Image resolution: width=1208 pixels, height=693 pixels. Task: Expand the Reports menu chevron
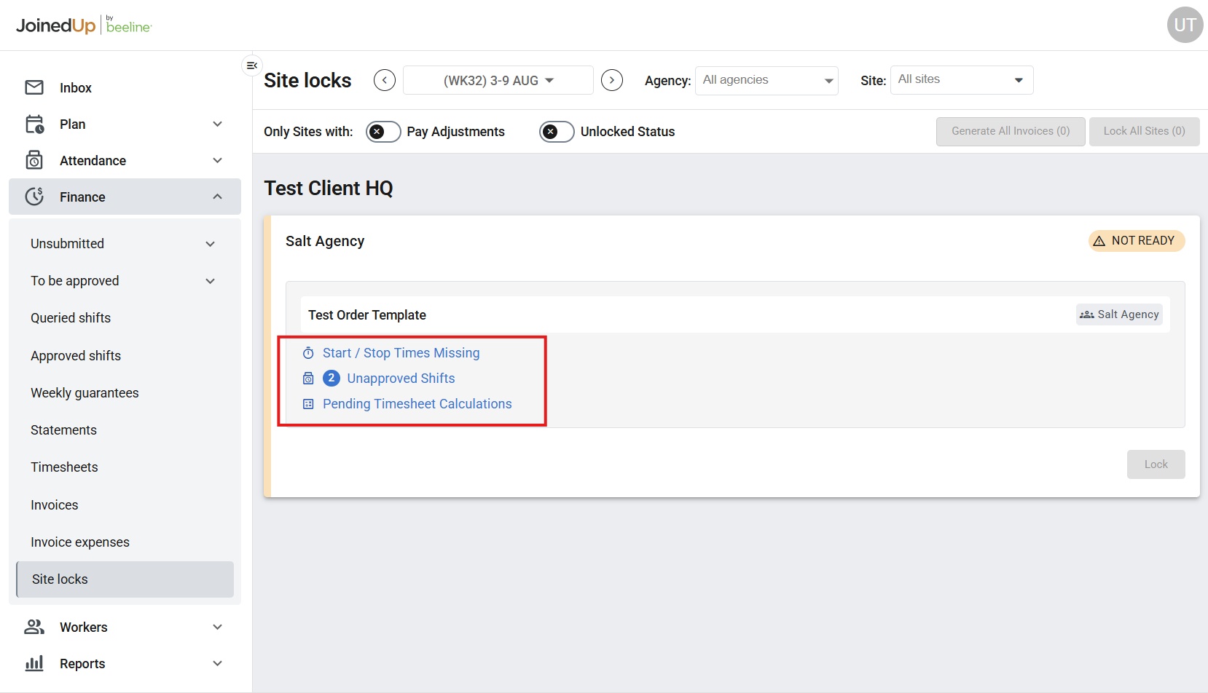pyautogui.click(x=217, y=663)
